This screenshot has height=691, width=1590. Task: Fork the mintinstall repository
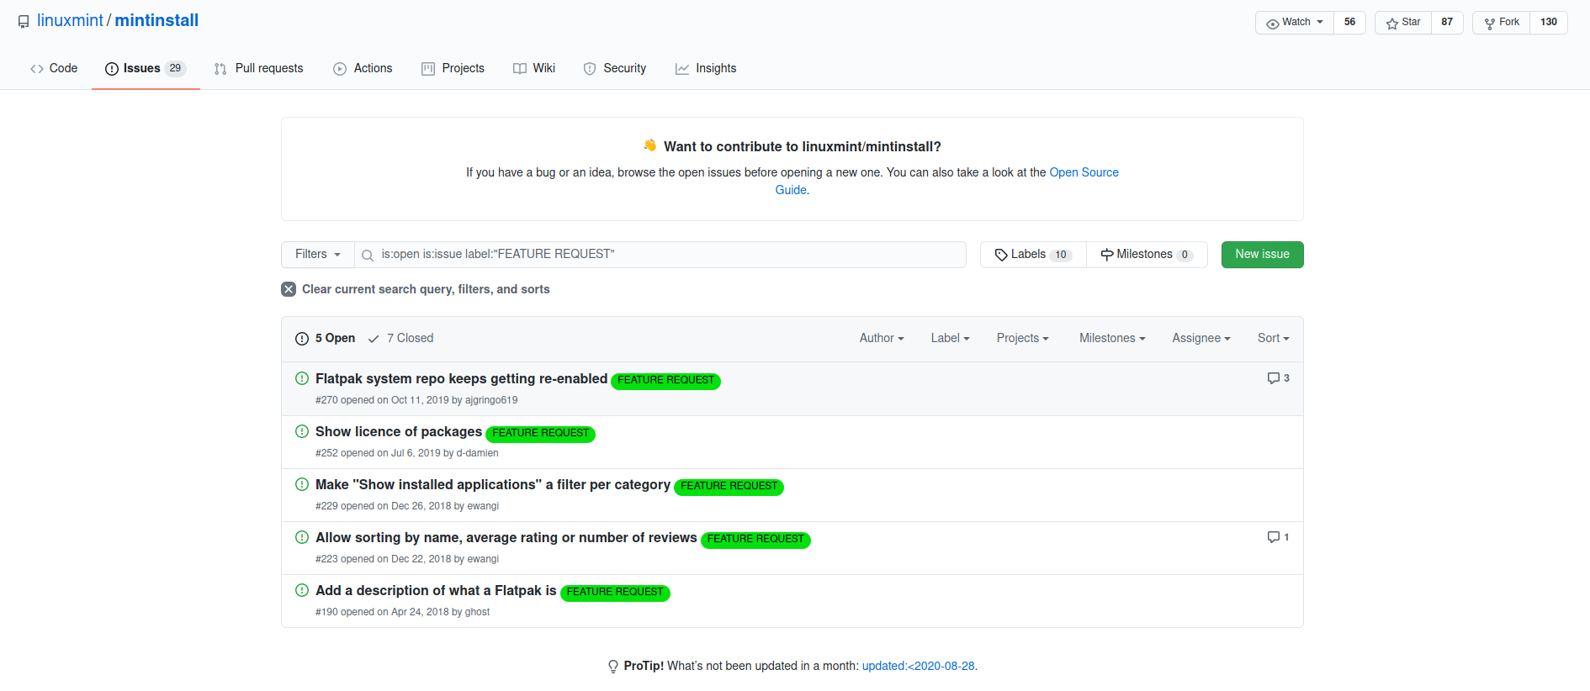pyautogui.click(x=1502, y=22)
